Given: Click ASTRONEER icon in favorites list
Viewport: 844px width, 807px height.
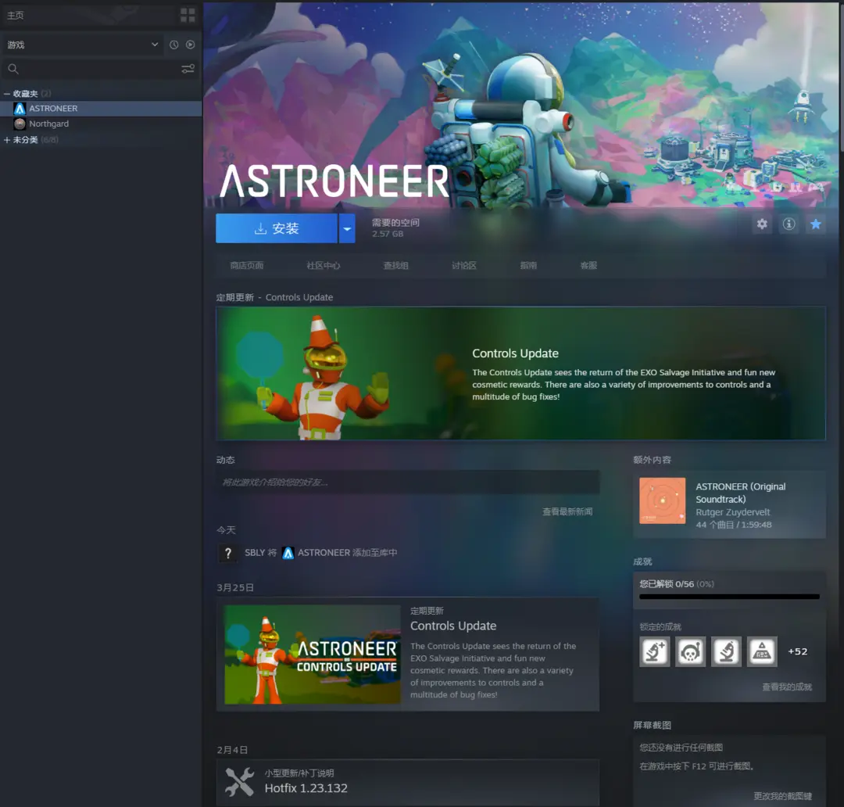Looking at the screenshot, I should [x=20, y=109].
